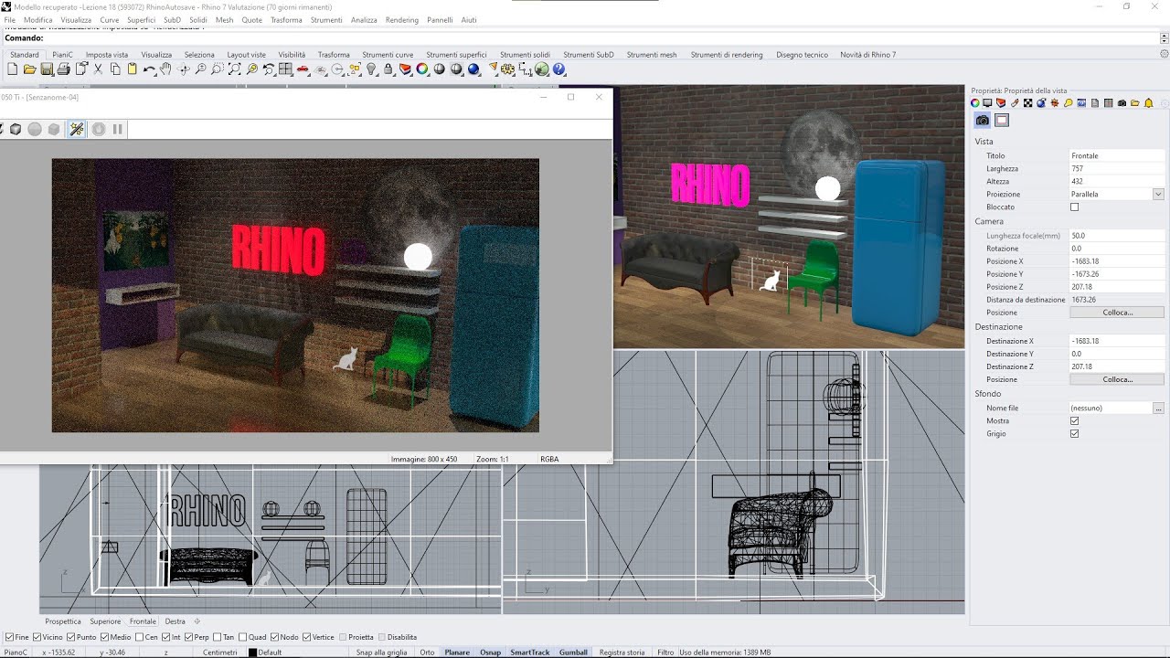1170x658 pixels.
Task: Toggle the Vicino osnap checkbox
Action: tap(37, 637)
